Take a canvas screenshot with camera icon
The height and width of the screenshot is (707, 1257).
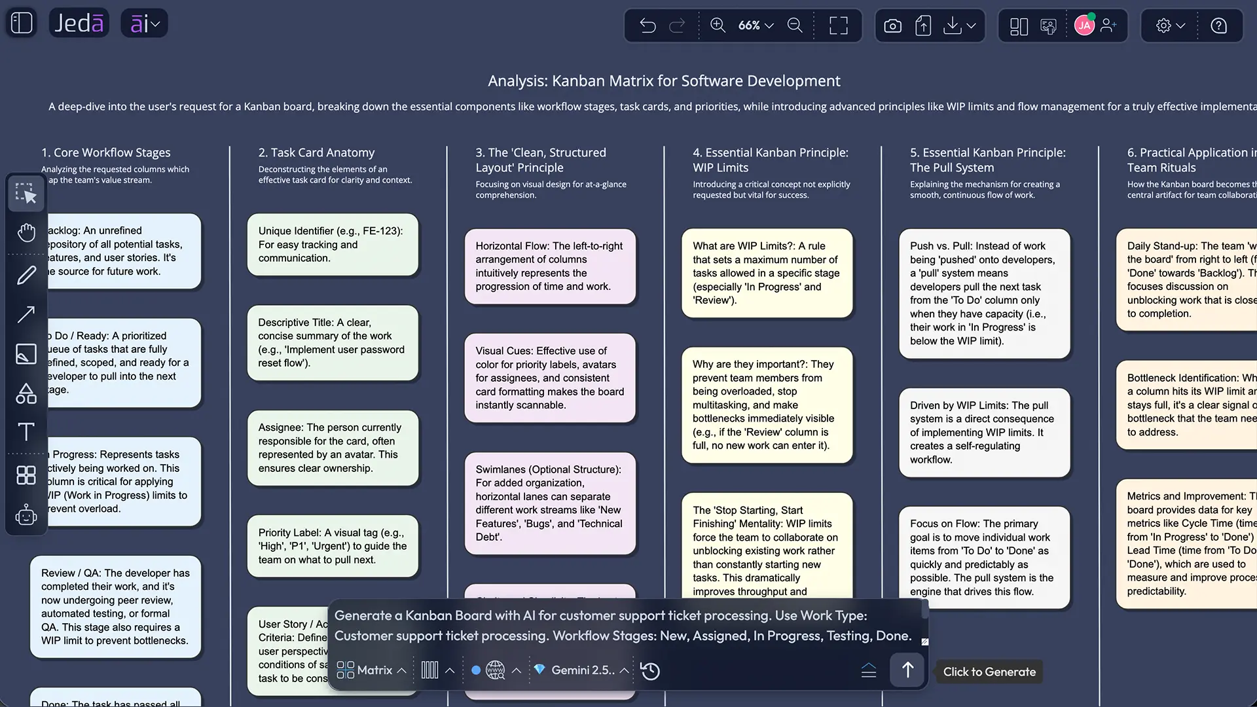tap(892, 26)
